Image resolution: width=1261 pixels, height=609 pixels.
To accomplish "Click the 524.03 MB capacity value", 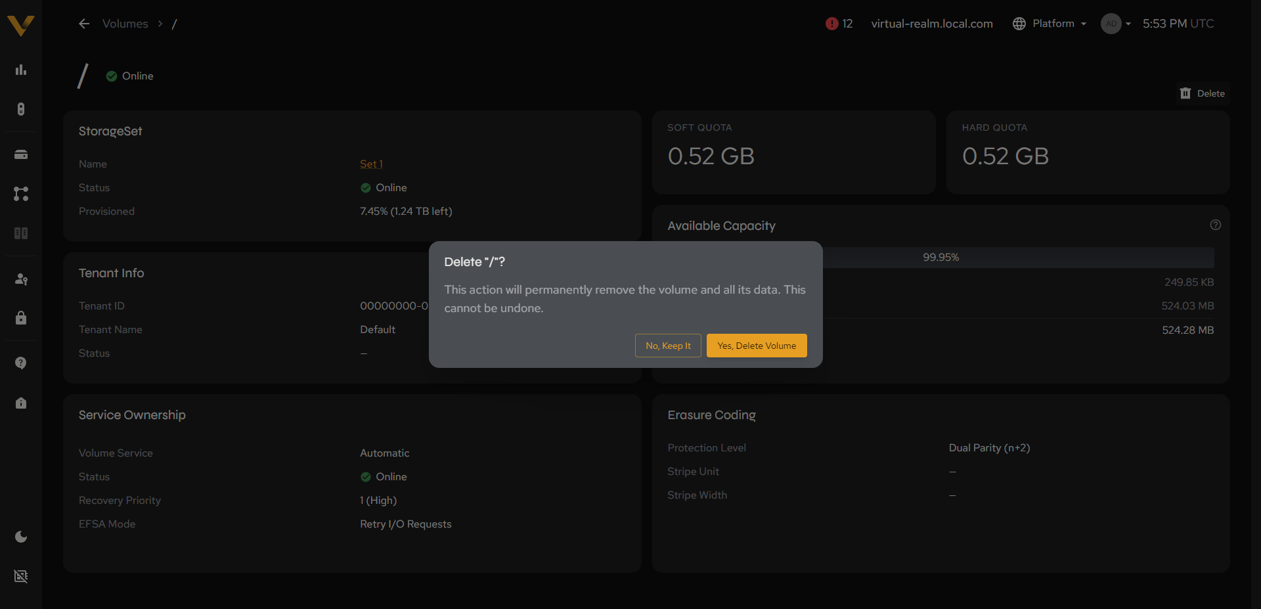I will (x=1187, y=306).
